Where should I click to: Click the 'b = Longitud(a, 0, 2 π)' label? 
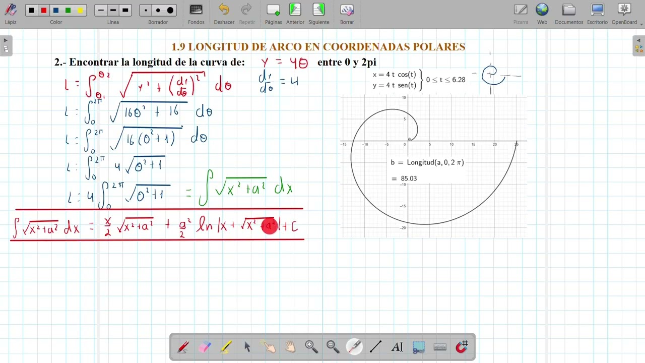[x=427, y=162]
